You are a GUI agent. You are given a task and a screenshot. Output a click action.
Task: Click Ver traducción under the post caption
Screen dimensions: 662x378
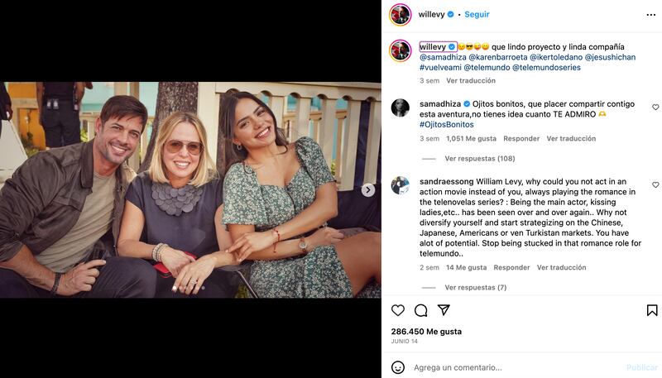[x=471, y=80]
